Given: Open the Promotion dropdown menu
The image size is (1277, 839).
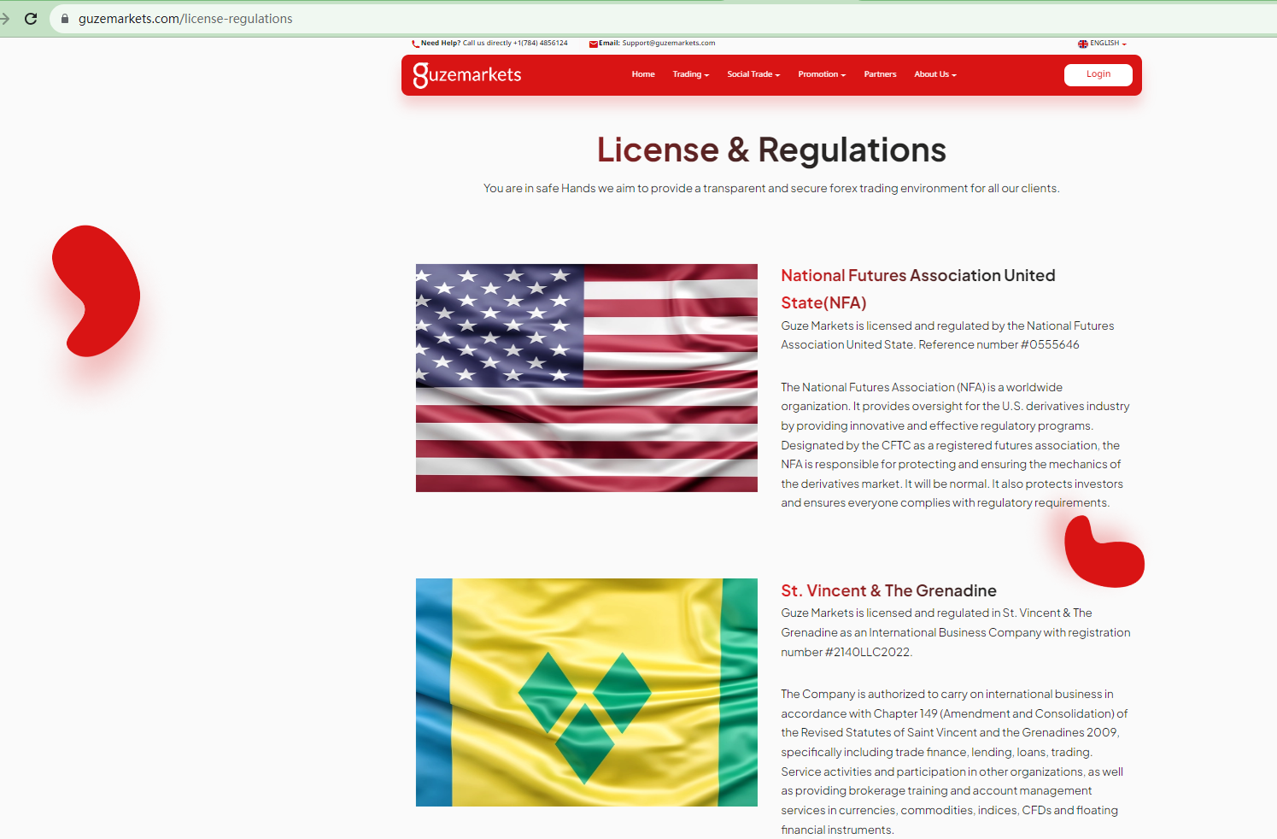Looking at the screenshot, I should (x=822, y=74).
